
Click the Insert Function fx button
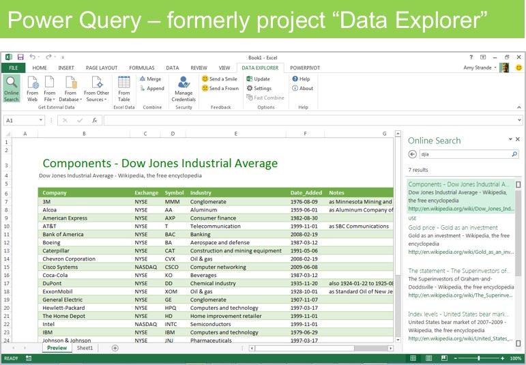tap(95, 120)
